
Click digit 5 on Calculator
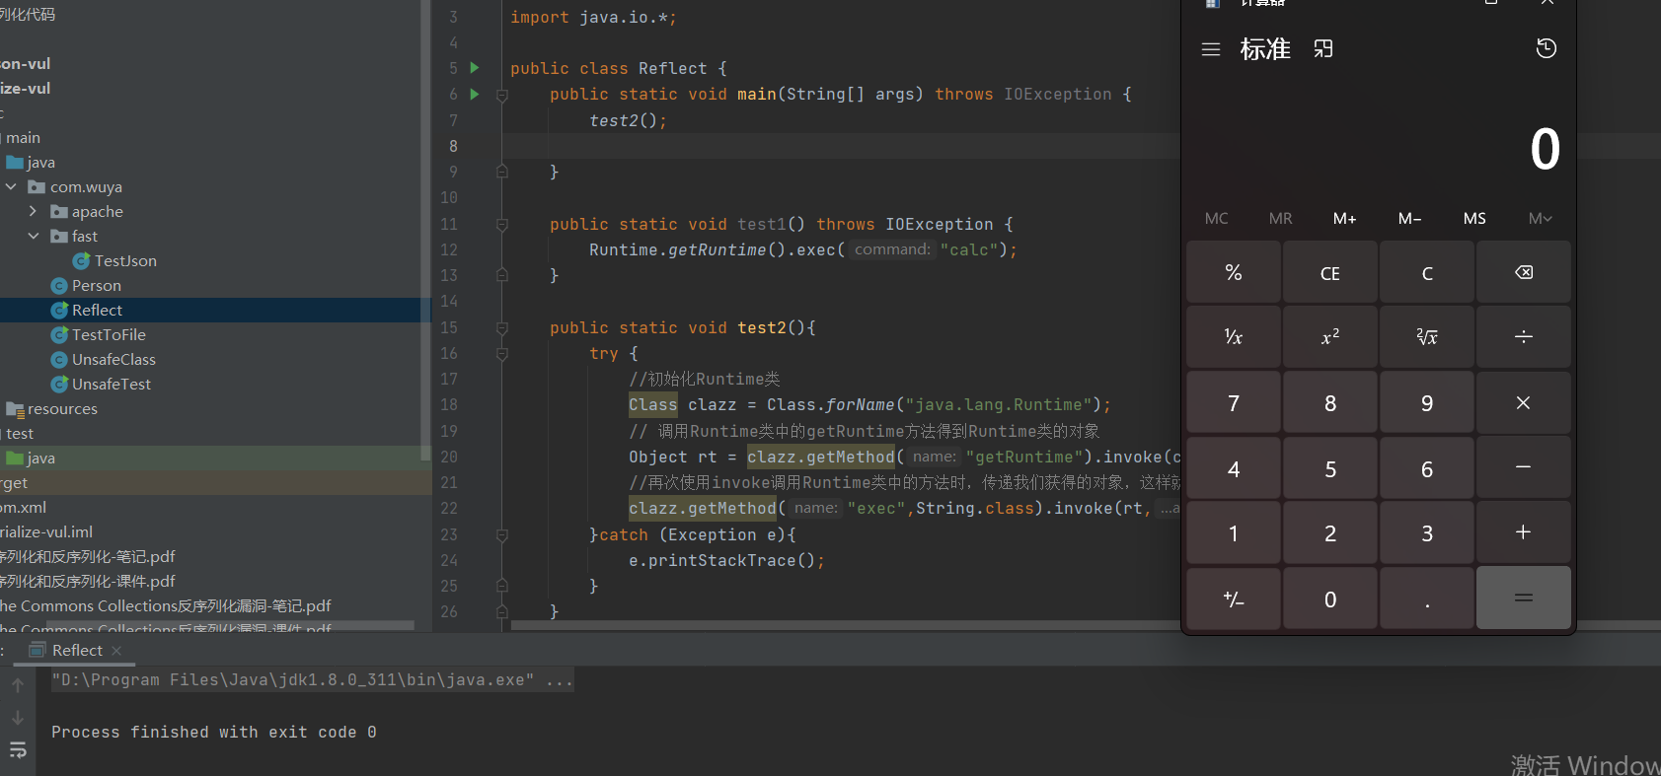pyautogui.click(x=1330, y=467)
